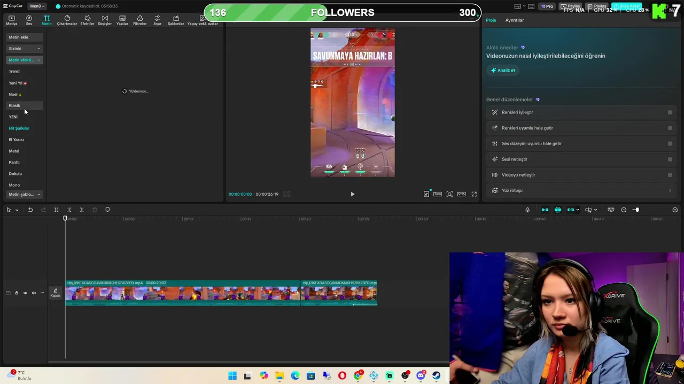Select the Parıltı text category
This screenshot has width=684, height=384.
(x=14, y=163)
